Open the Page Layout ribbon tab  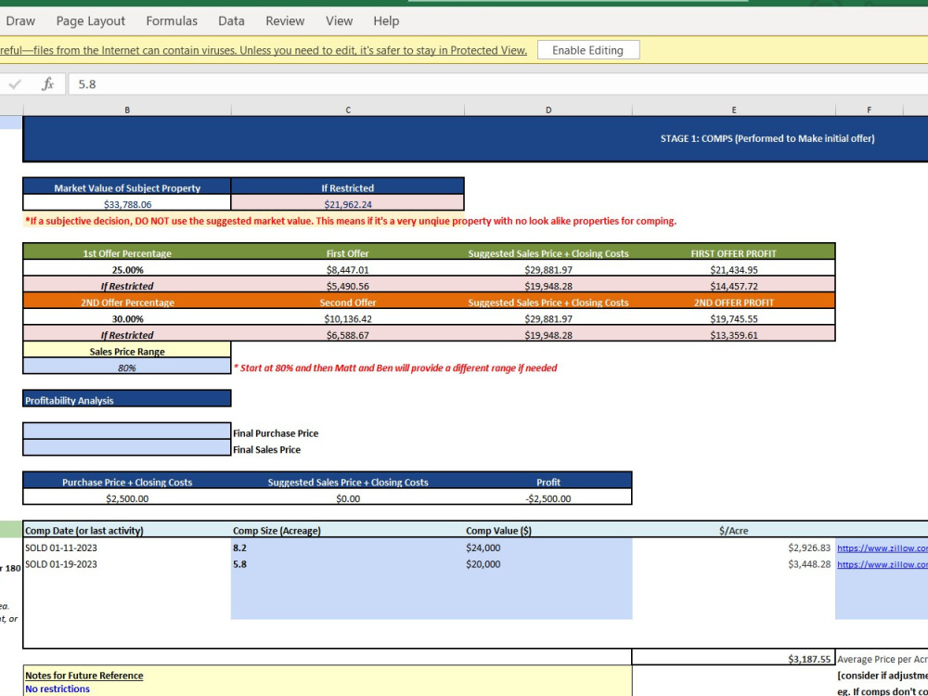click(x=91, y=20)
